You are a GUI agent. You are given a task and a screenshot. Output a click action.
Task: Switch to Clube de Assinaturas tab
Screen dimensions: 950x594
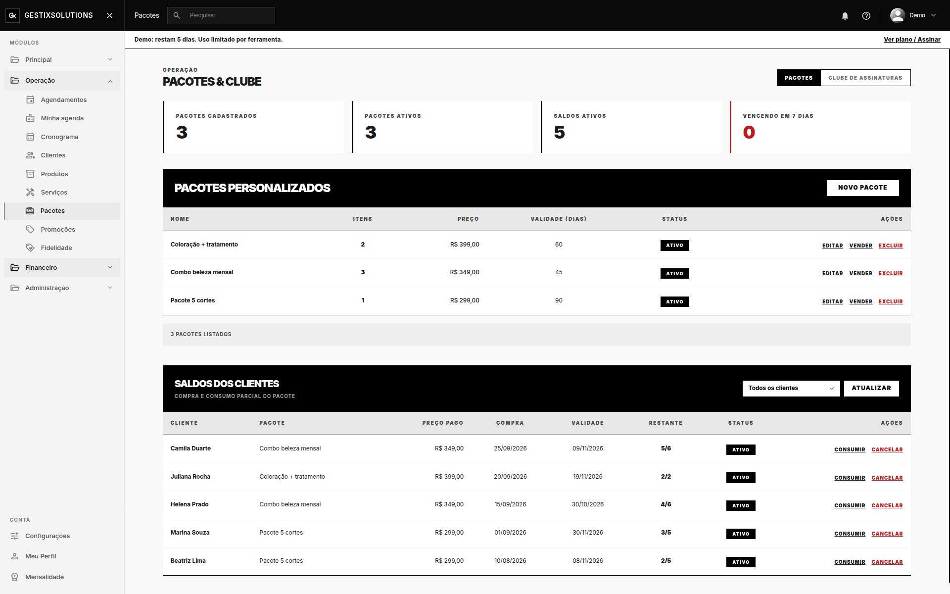[865, 78]
